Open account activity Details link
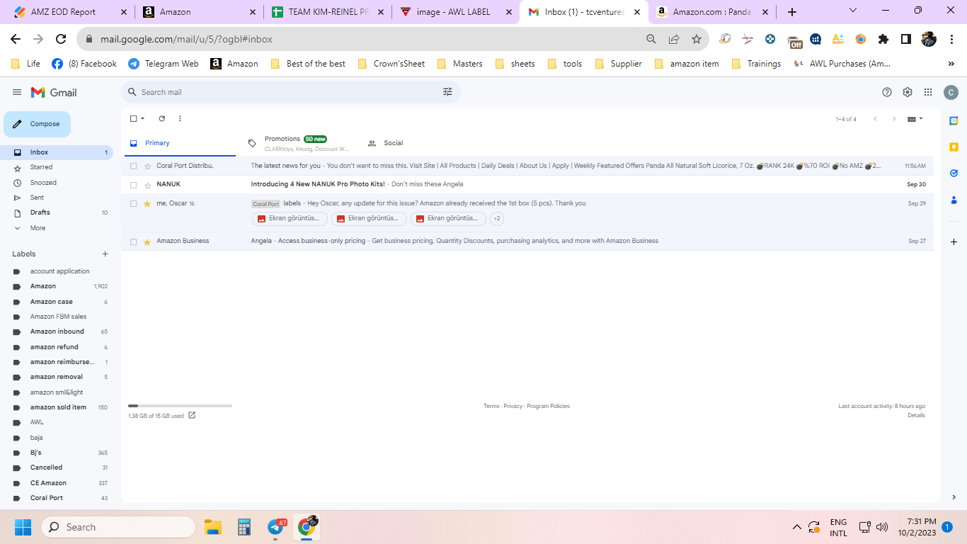The height and width of the screenshot is (544, 967). (916, 416)
